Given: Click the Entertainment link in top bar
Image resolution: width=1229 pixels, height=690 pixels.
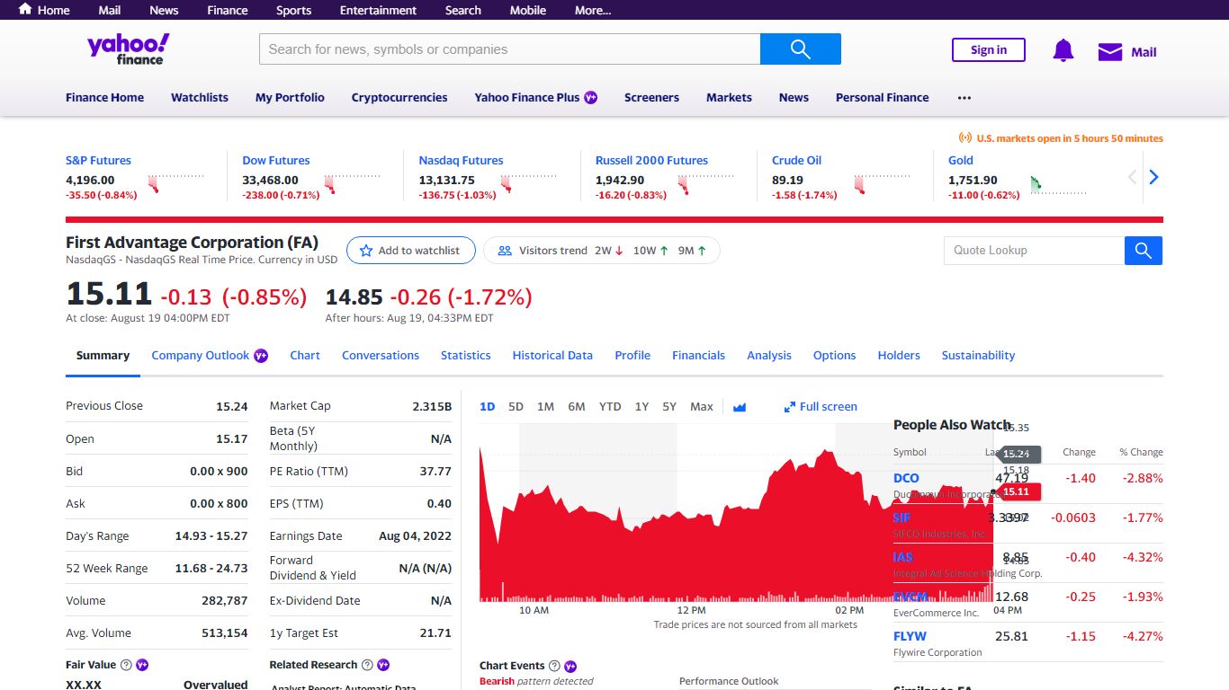Looking at the screenshot, I should tap(378, 10).
